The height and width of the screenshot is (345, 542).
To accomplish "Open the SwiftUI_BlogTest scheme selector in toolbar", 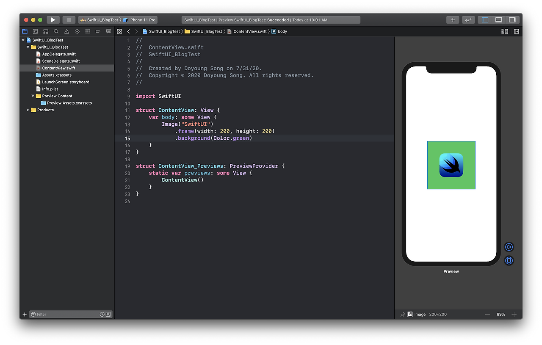I will click(99, 20).
